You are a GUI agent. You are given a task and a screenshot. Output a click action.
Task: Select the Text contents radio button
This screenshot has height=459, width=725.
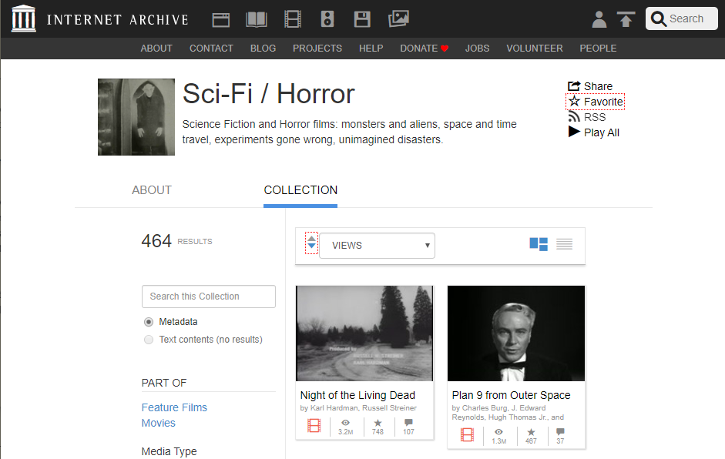tap(149, 340)
